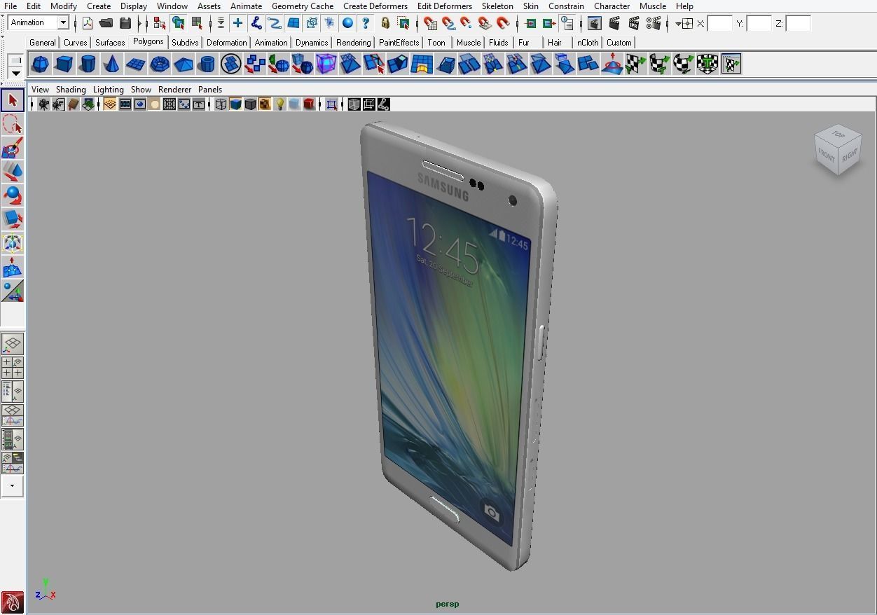
Task: Open the Geometry Cache menu
Action: (303, 6)
